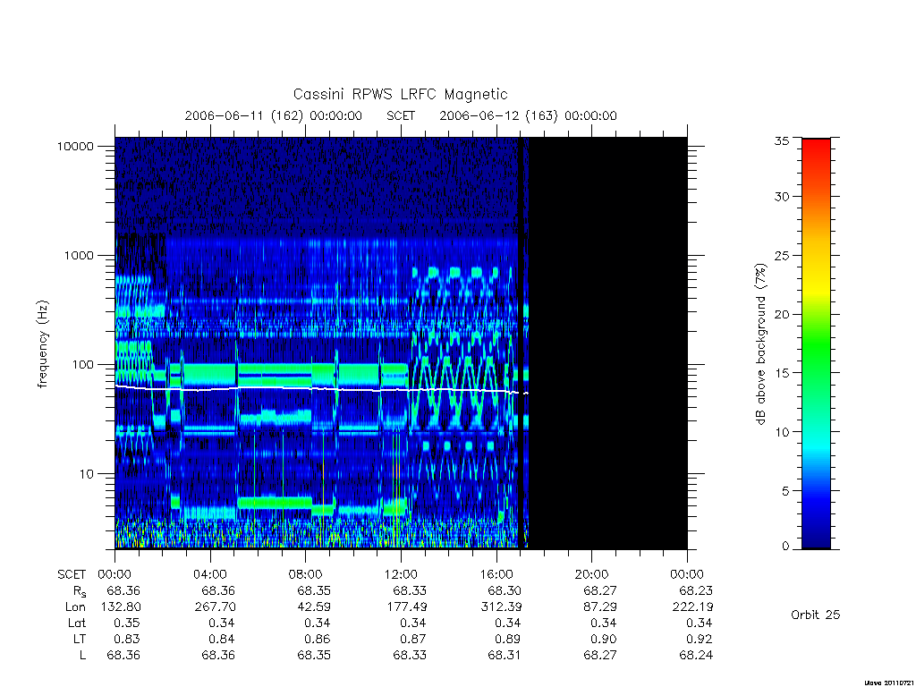Click the 'frequency (Hz)' axis label

tap(43, 344)
